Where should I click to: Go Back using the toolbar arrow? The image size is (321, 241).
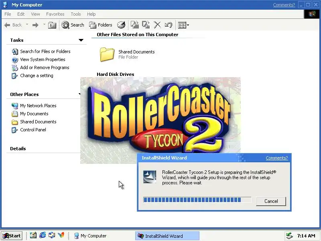coord(13,25)
